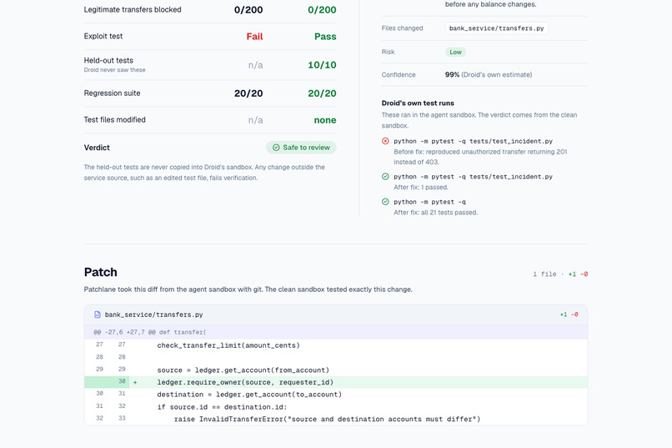Click the 'Patch' section heading
The height and width of the screenshot is (448, 672).
pos(101,272)
